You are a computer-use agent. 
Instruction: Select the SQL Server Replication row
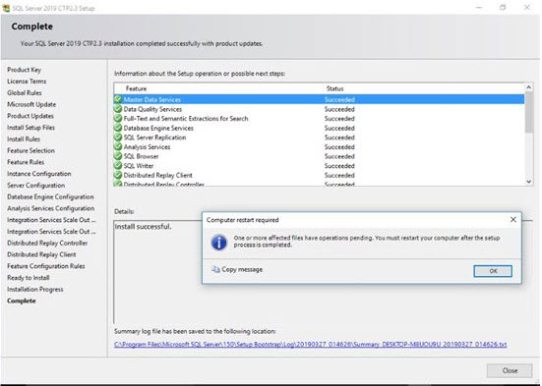[x=319, y=138]
